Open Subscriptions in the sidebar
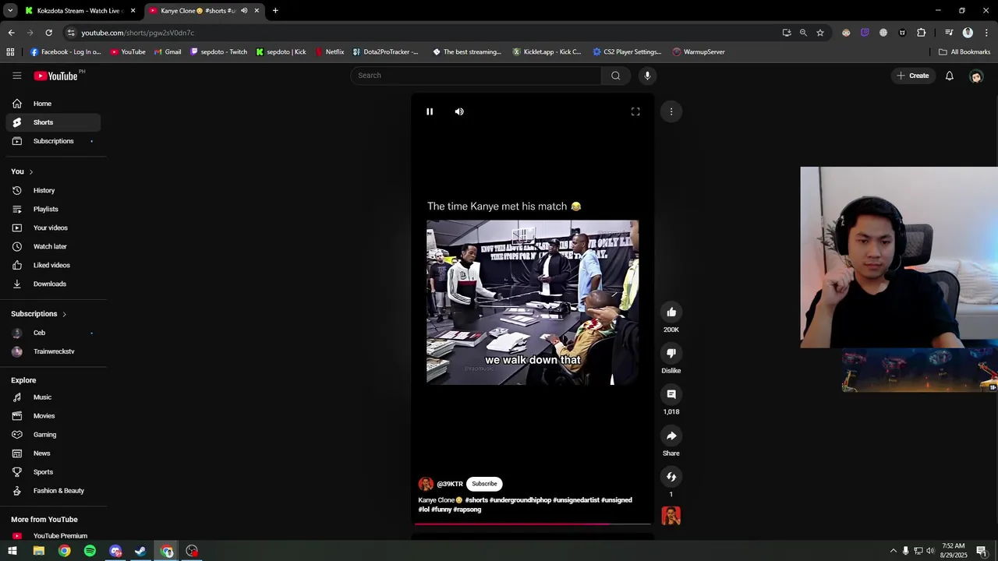This screenshot has height=561, width=998. click(53, 141)
